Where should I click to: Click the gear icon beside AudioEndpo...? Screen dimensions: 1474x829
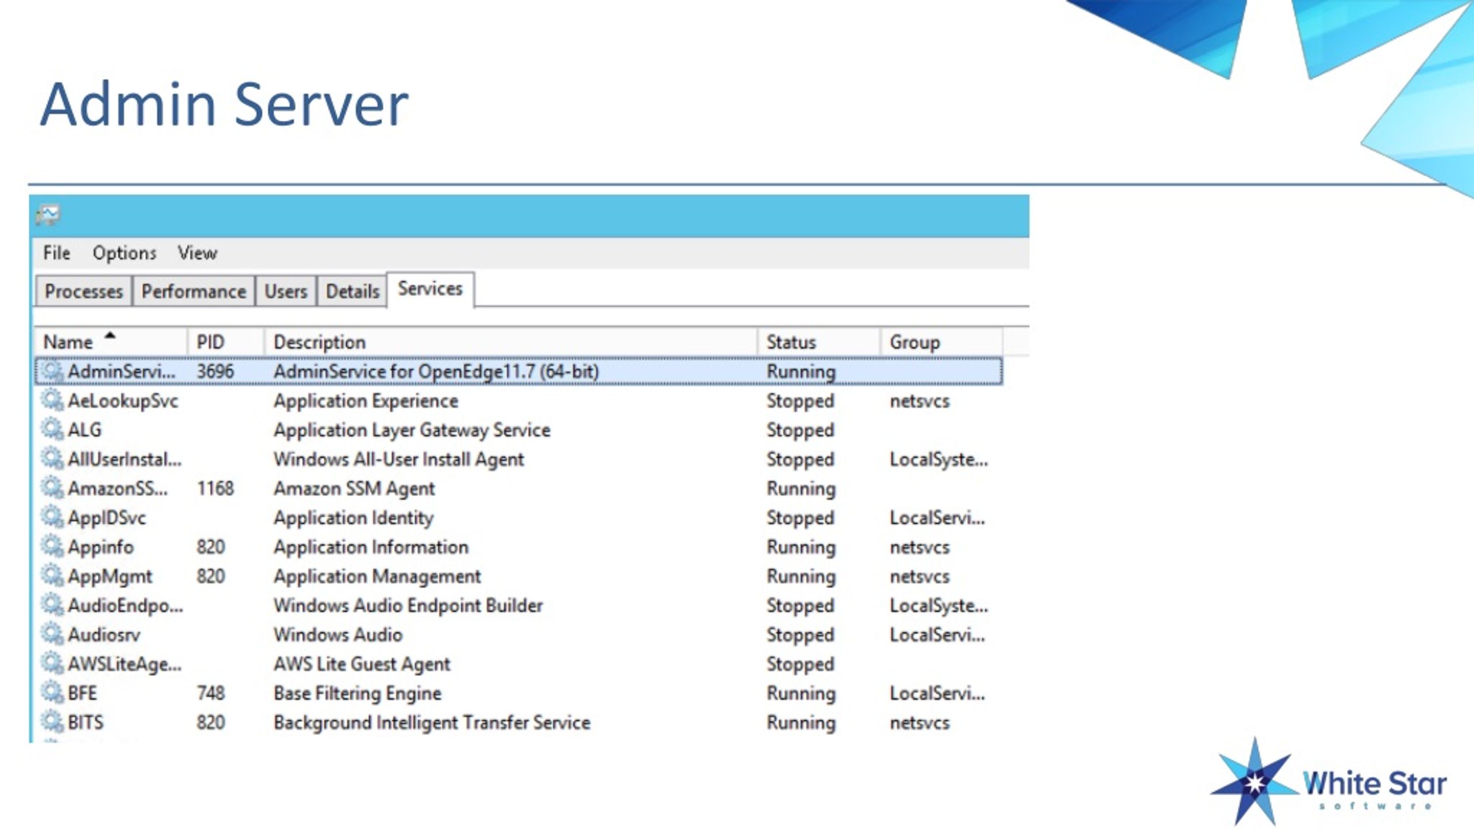52,605
